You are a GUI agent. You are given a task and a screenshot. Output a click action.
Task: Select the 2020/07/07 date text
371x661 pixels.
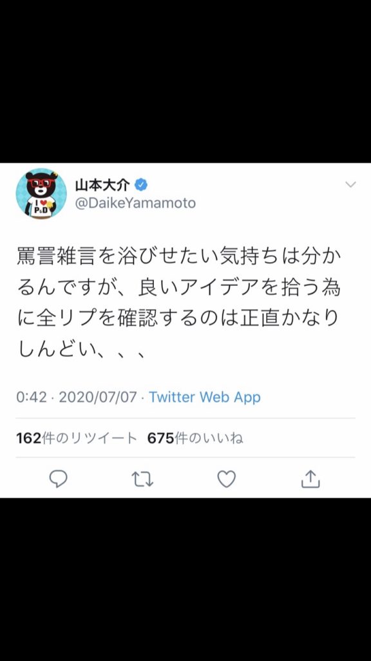(x=98, y=397)
